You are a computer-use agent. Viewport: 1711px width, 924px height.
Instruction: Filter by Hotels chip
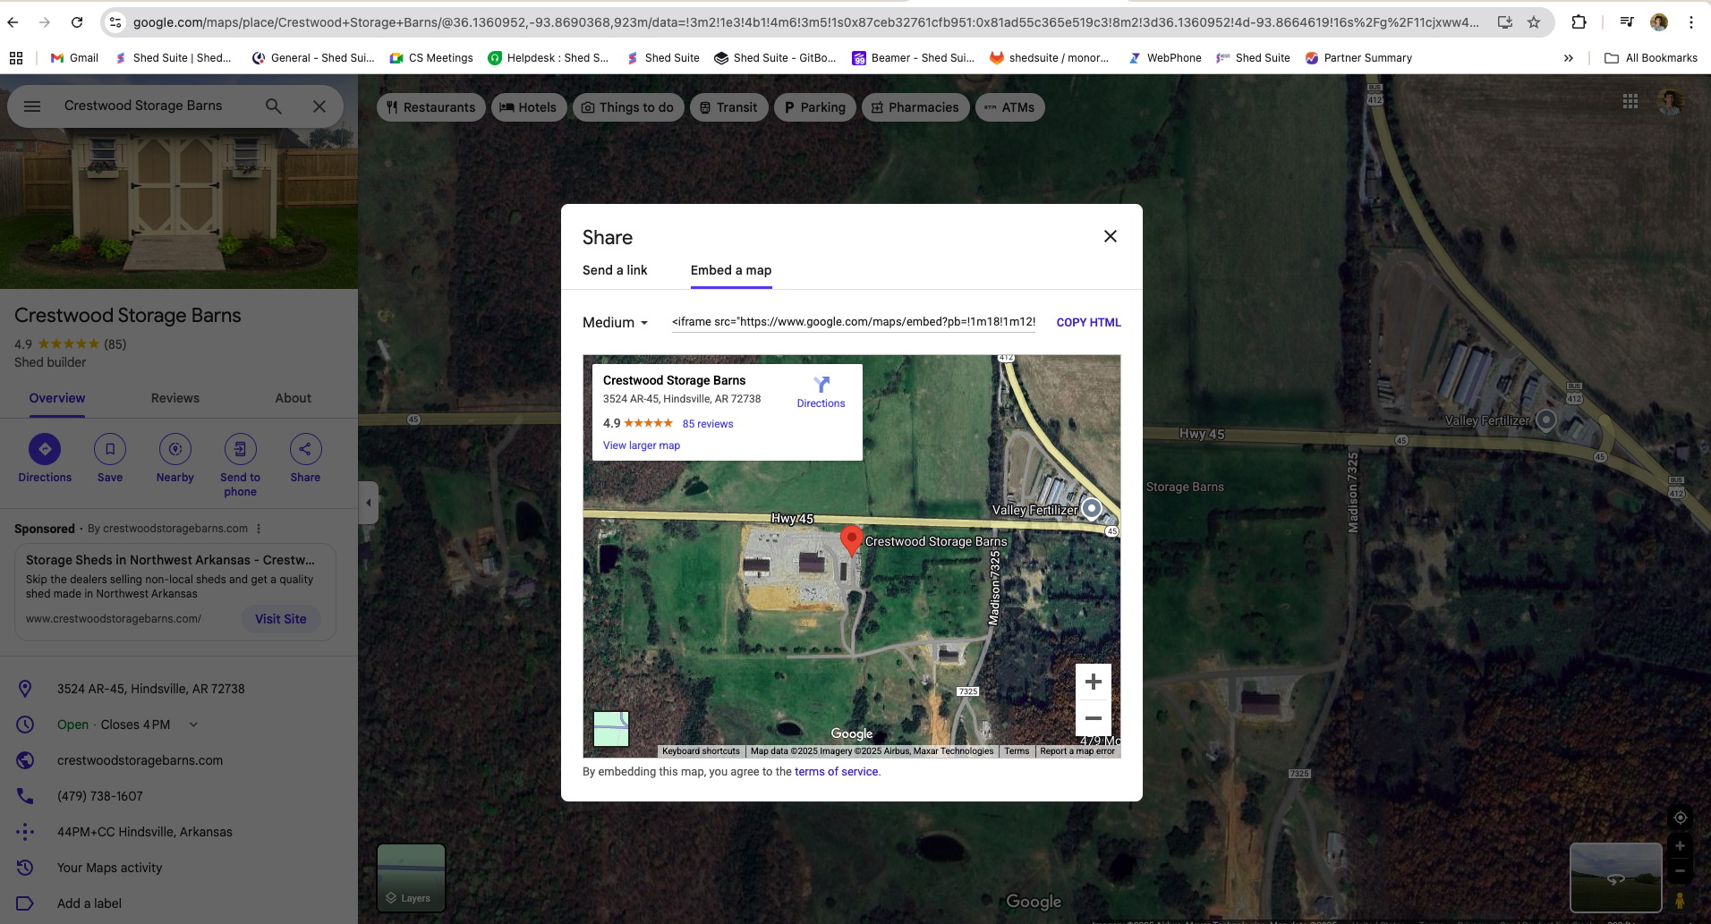529,107
